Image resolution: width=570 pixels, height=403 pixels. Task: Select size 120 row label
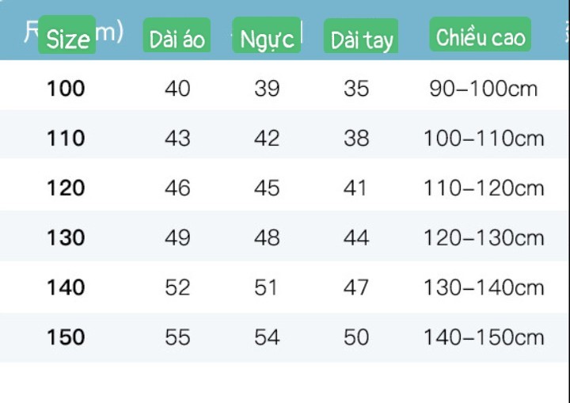[66, 188]
